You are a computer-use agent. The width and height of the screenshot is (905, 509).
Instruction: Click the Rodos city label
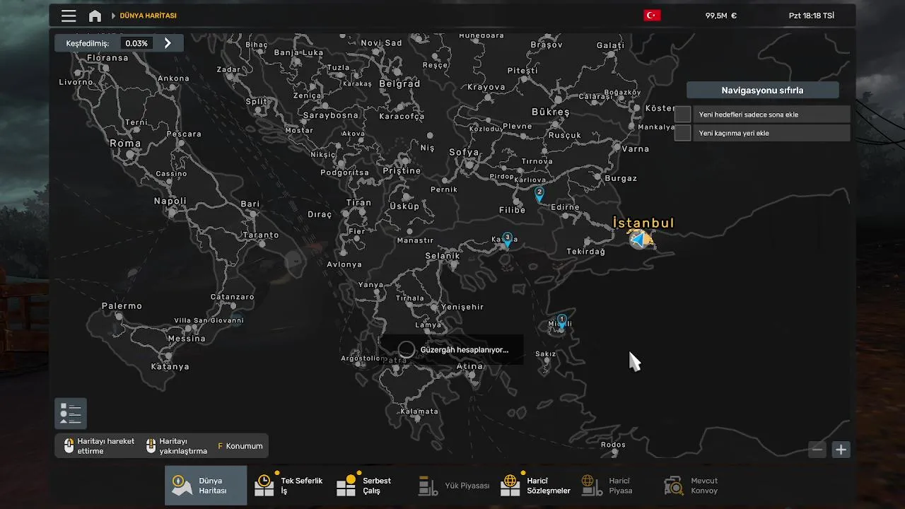pos(613,445)
